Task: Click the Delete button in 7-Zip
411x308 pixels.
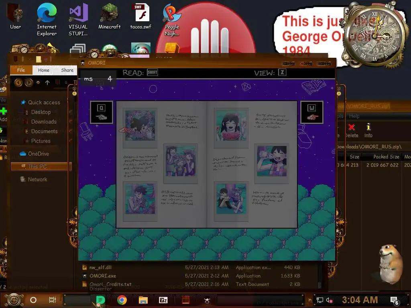Action: pyautogui.click(x=352, y=131)
